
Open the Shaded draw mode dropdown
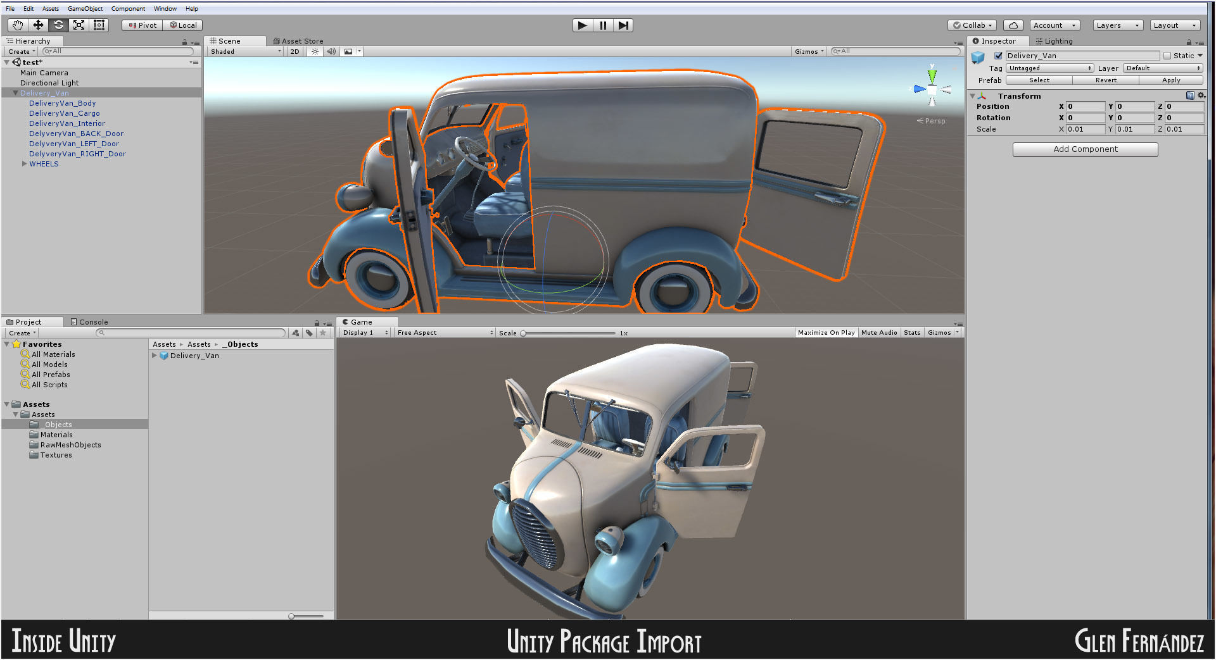(245, 51)
